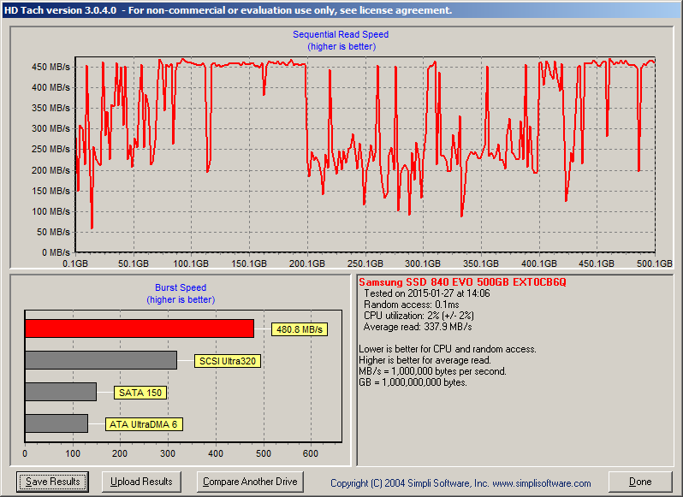683x497 pixels.
Task: Click the 450 MB/s axis label
Action: click(50, 67)
